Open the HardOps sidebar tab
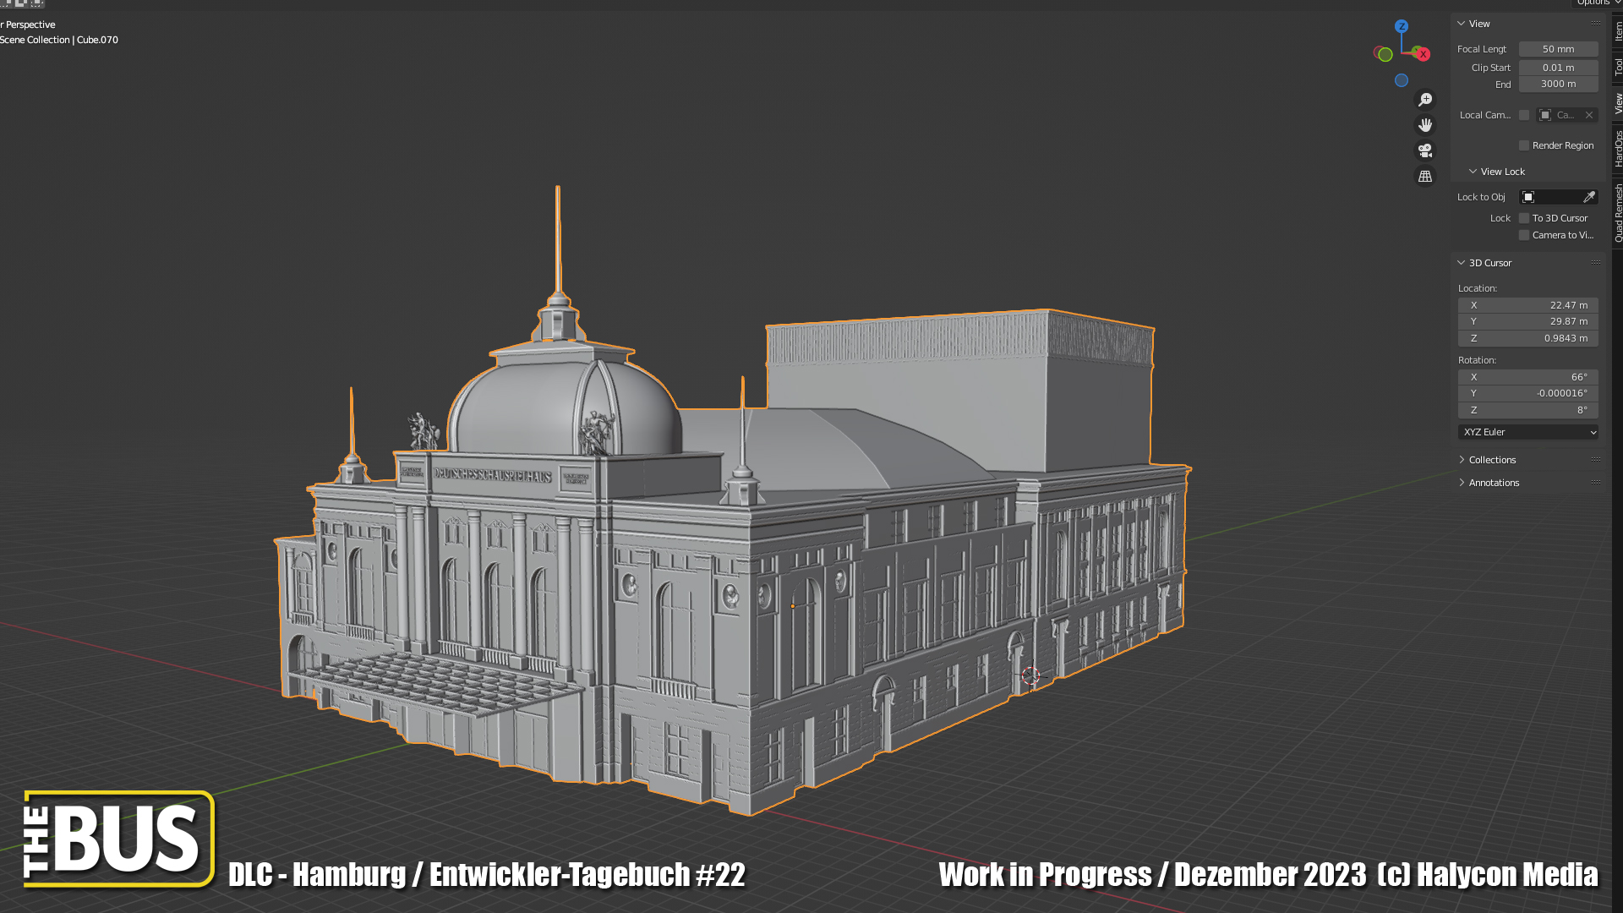Viewport: 1623px width, 913px height. [1618, 149]
